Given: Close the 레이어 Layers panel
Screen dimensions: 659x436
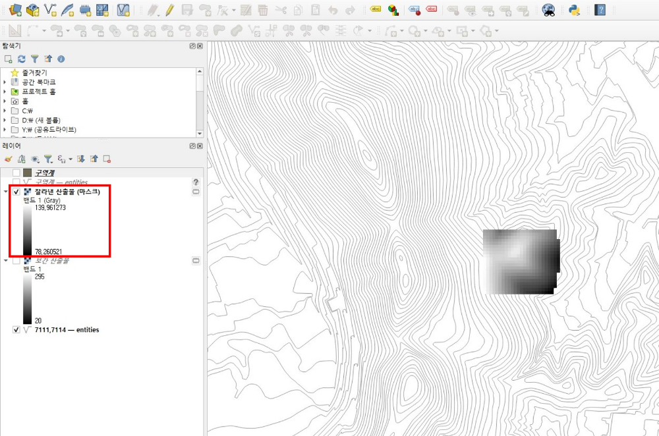Looking at the screenshot, I should [200, 146].
